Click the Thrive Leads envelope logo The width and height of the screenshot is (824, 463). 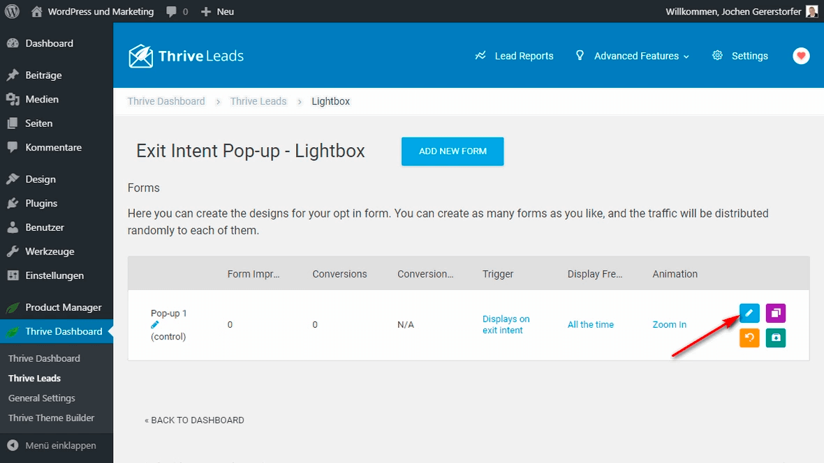pos(141,56)
